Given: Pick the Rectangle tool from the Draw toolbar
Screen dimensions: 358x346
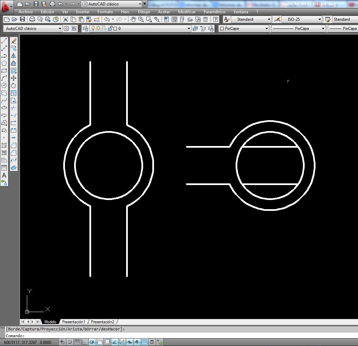Looking at the screenshot, I should [x=4, y=70].
